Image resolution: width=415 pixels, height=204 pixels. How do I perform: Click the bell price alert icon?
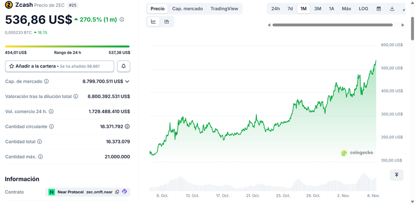click(x=123, y=66)
